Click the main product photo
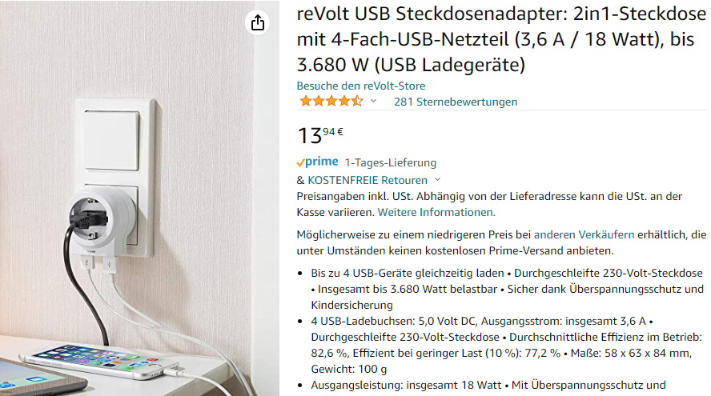Screen dimensions: 711x396 point(139,198)
